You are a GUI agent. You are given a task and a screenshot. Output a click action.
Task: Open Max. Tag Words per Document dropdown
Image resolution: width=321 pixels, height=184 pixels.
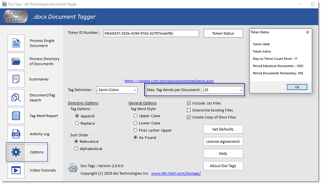click(x=223, y=90)
